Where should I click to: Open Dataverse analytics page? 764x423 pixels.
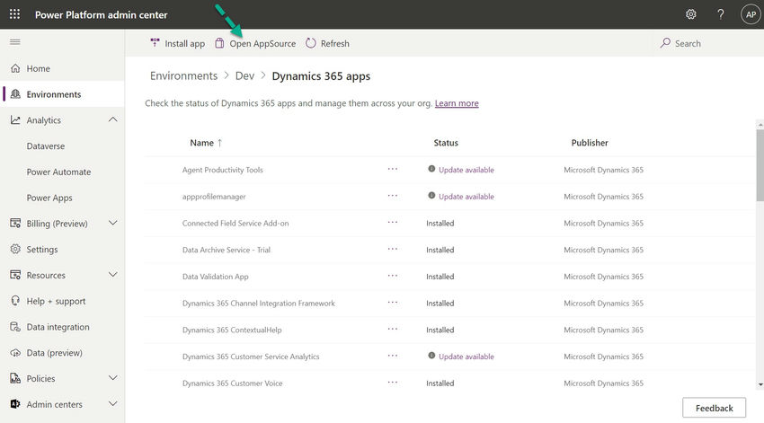tap(45, 146)
